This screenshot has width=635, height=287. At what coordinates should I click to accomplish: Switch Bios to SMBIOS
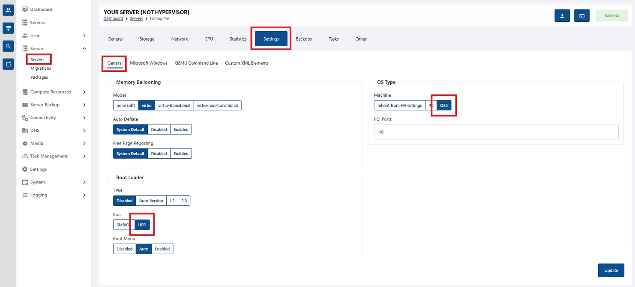(124, 225)
